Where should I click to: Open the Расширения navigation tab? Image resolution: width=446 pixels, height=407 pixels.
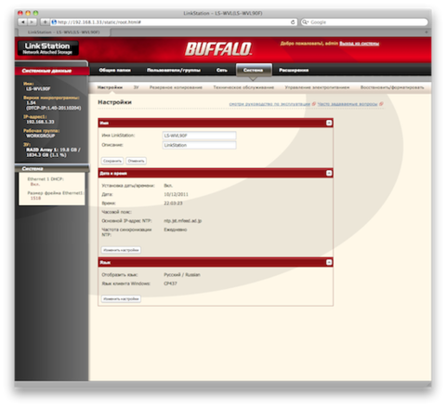click(294, 71)
